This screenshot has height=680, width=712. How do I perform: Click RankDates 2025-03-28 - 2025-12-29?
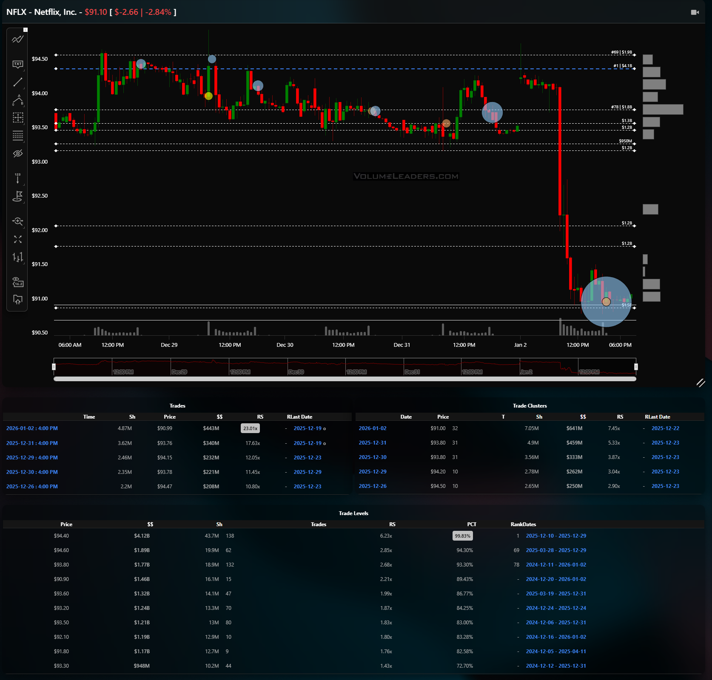pos(556,550)
